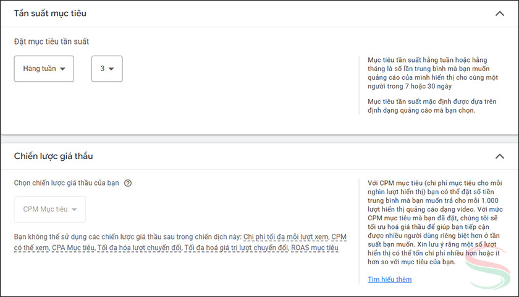519x297 pixels.
Task: Click the small arrow next to the 3
Action: [111, 69]
